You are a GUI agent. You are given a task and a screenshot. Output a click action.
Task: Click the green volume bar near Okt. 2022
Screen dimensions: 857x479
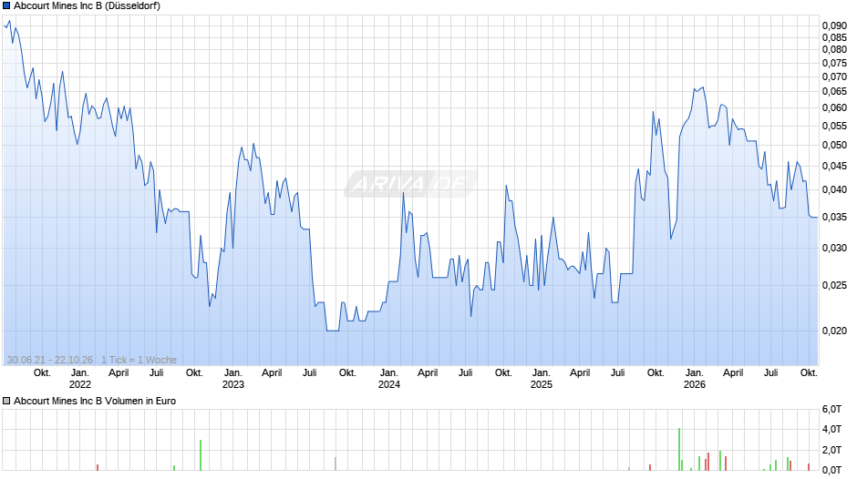tap(201, 455)
